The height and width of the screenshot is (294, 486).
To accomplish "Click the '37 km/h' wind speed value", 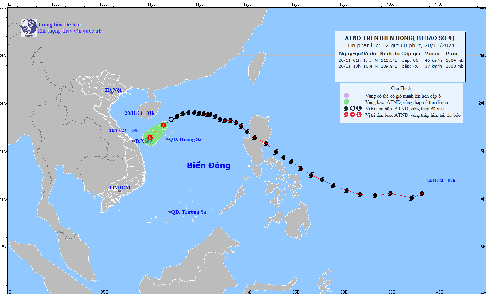I will [433, 66].
